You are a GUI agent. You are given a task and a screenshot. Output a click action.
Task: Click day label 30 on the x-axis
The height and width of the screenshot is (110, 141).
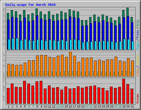(x=128, y=106)
